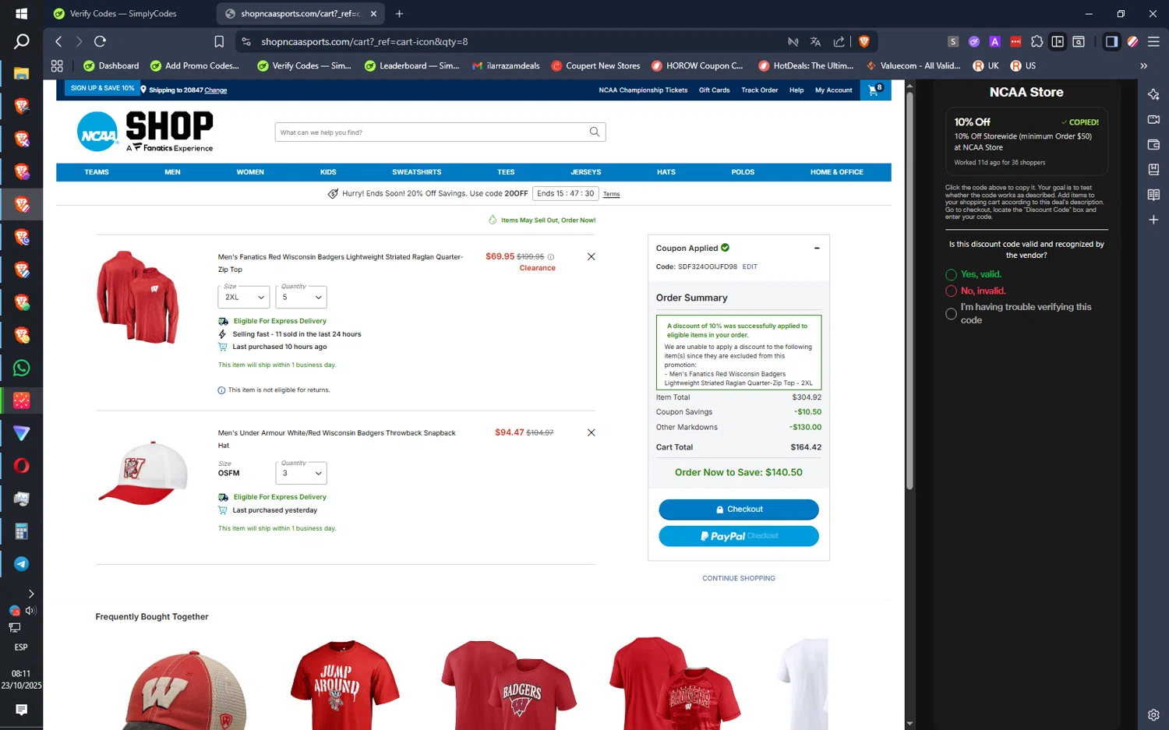This screenshot has height=730, width=1169.
Task: Bookmark this page icon
Action: click(x=219, y=41)
